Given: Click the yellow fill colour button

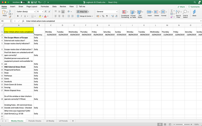Looking at the screenshot, I should coord(40,16).
